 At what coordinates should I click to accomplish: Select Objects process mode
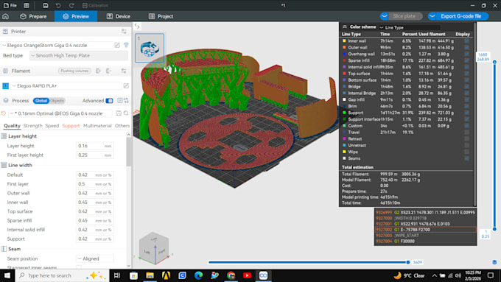pos(57,101)
